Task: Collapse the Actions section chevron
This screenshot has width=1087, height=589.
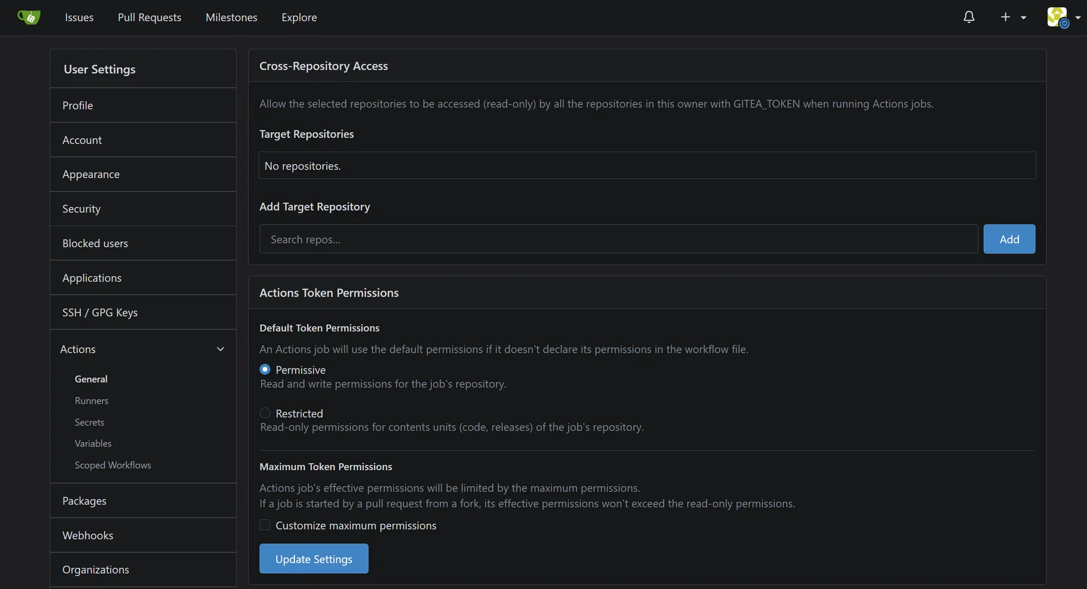Action: coord(220,349)
